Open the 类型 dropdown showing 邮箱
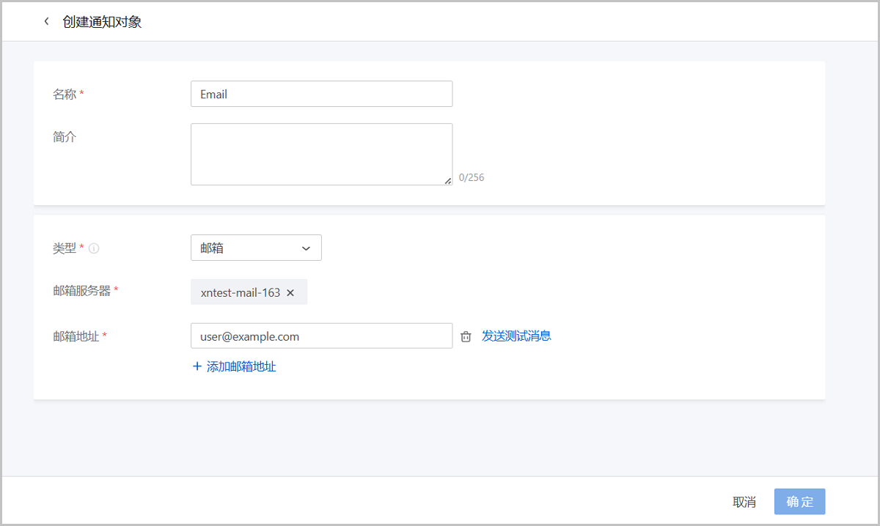880x526 pixels. pyautogui.click(x=256, y=248)
